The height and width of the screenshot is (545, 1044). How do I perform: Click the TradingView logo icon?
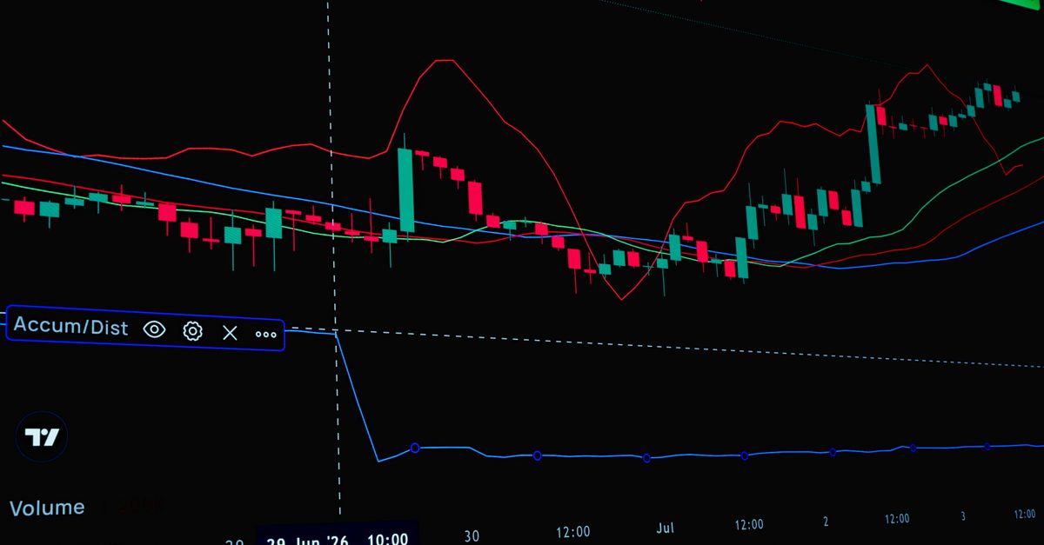click(x=41, y=436)
